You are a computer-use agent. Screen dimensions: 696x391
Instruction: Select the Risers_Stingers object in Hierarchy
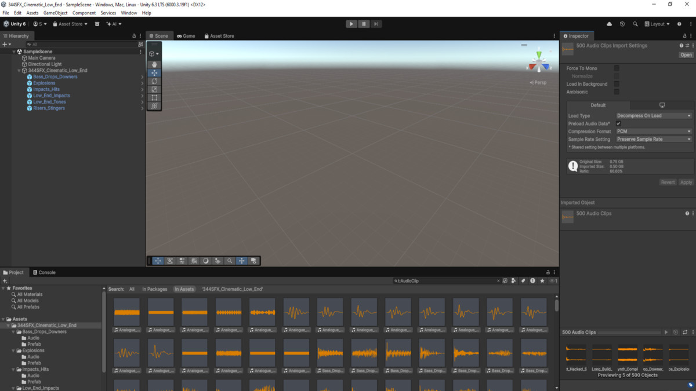click(49, 108)
